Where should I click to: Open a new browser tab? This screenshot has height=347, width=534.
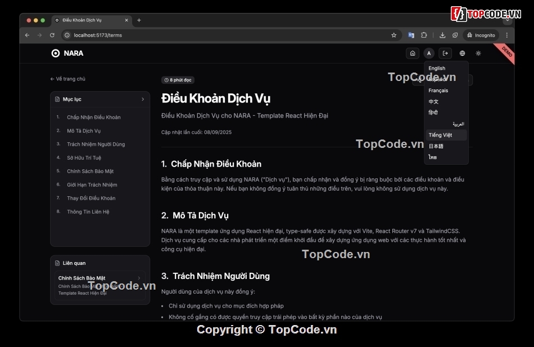[x=139, y=20]
